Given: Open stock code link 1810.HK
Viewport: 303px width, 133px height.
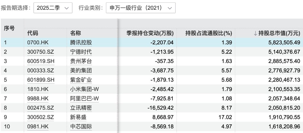Looking at the screenshot, I should tap(38, 89).
